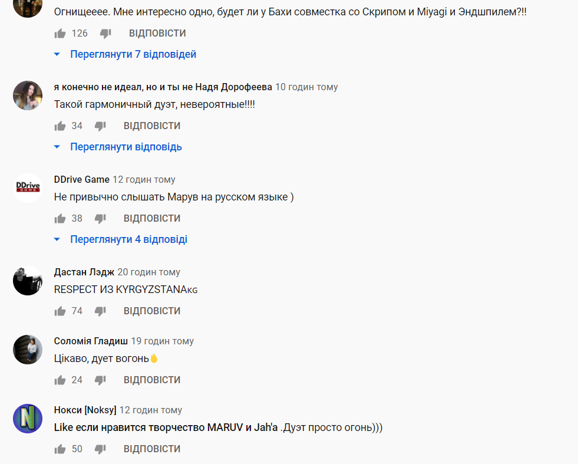Like the comment about Бахи совместка
Image resolution: width=578 pixels, height=464 pixels.
click(60, 34)
